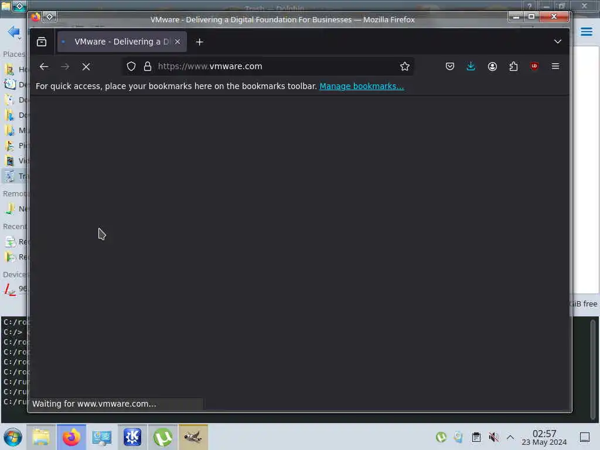
Task: Unmute audio volume tray icon
Action: point(493,437)
